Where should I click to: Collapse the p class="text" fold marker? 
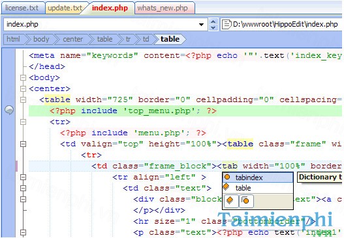(x=23, y=232)
